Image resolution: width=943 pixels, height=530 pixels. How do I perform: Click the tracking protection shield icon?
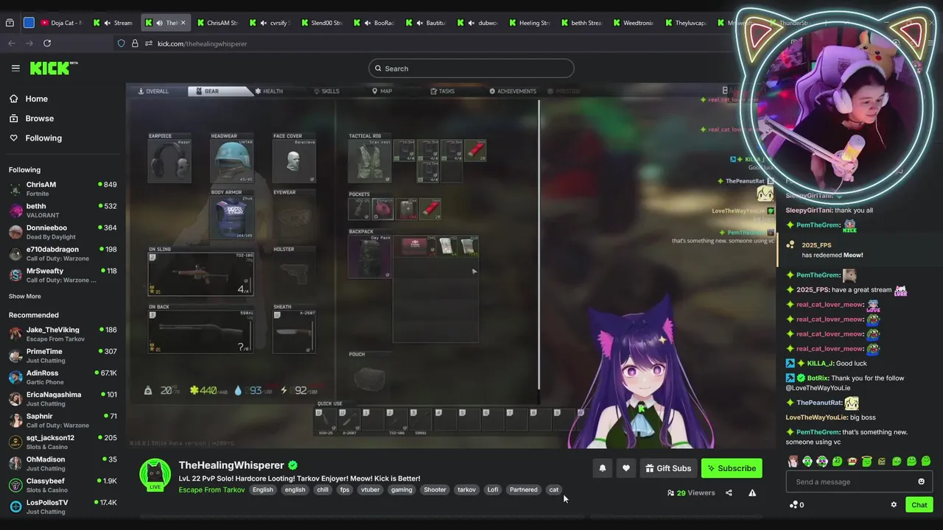pyautogui.click(x=122, y=43)
